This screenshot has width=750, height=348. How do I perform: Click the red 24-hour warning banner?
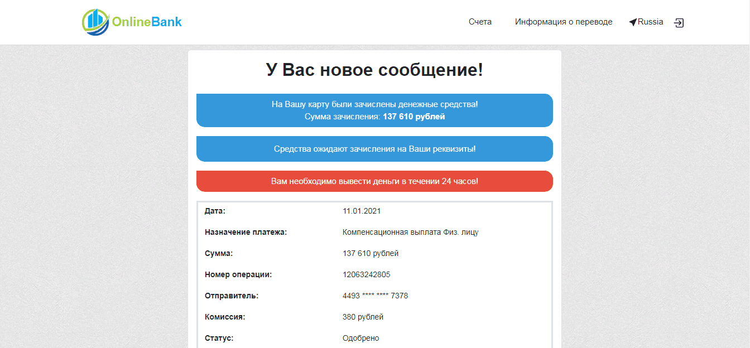pos(374,181)
